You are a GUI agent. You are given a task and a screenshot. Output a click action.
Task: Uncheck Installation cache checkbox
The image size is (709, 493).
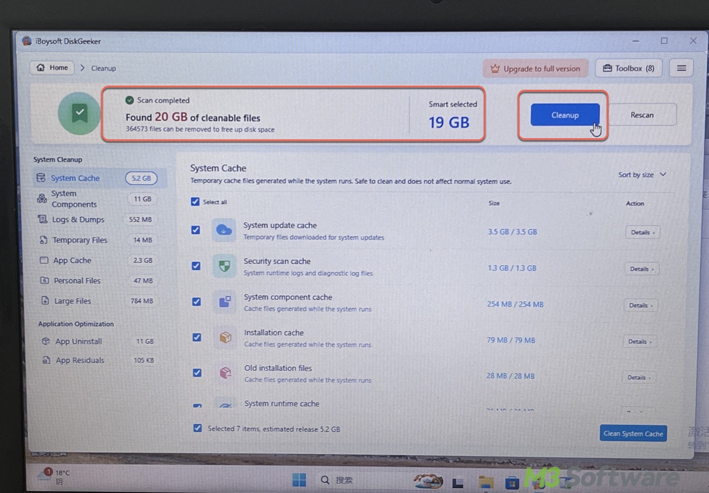[x=197, y=337]
